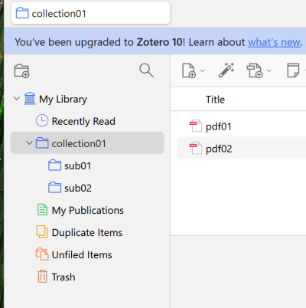The image size is (306, 308).
Task: Click the Unfiled Items icon
Action: [x=42, y=254]
